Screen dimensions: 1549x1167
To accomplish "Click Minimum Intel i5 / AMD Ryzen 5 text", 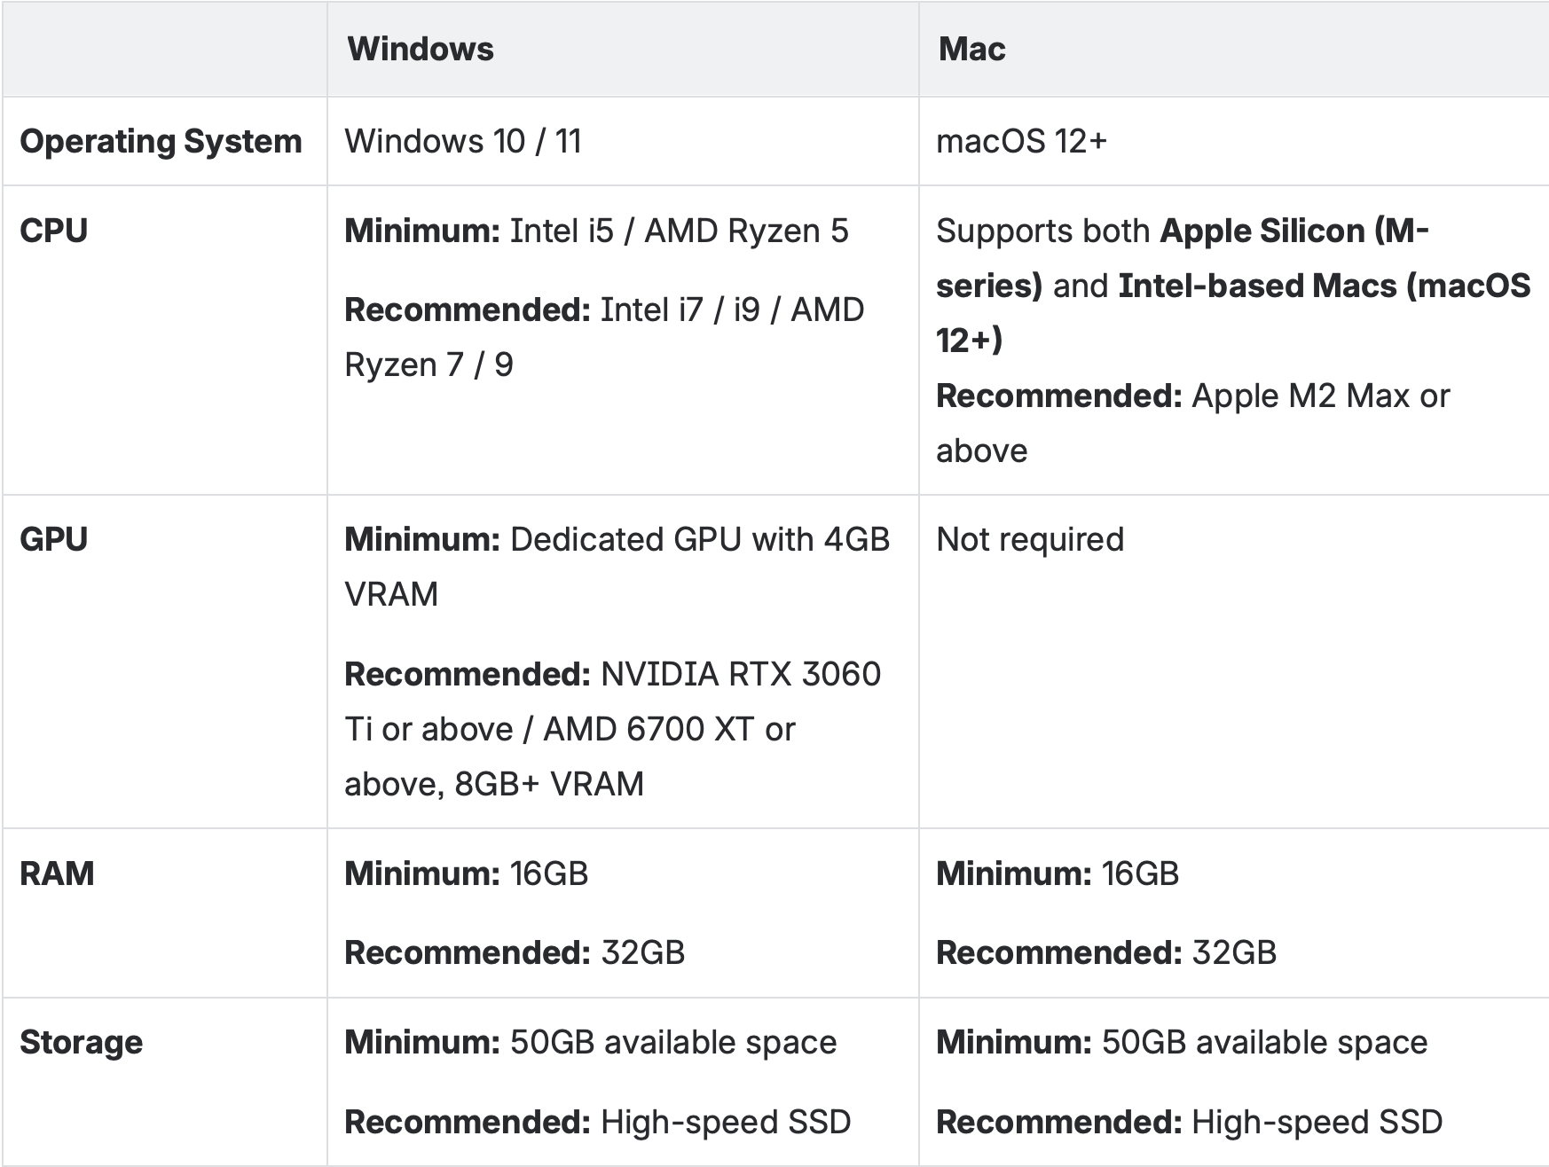I will tap(596, 231).
